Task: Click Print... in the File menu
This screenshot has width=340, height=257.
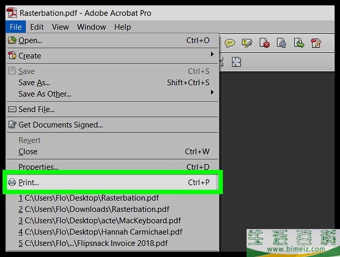Action: pyautogui.click(x=112, y=183)
